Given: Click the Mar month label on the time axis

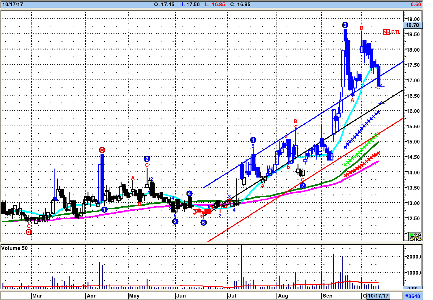Looking at the screenshot, I should coord(37,296).
